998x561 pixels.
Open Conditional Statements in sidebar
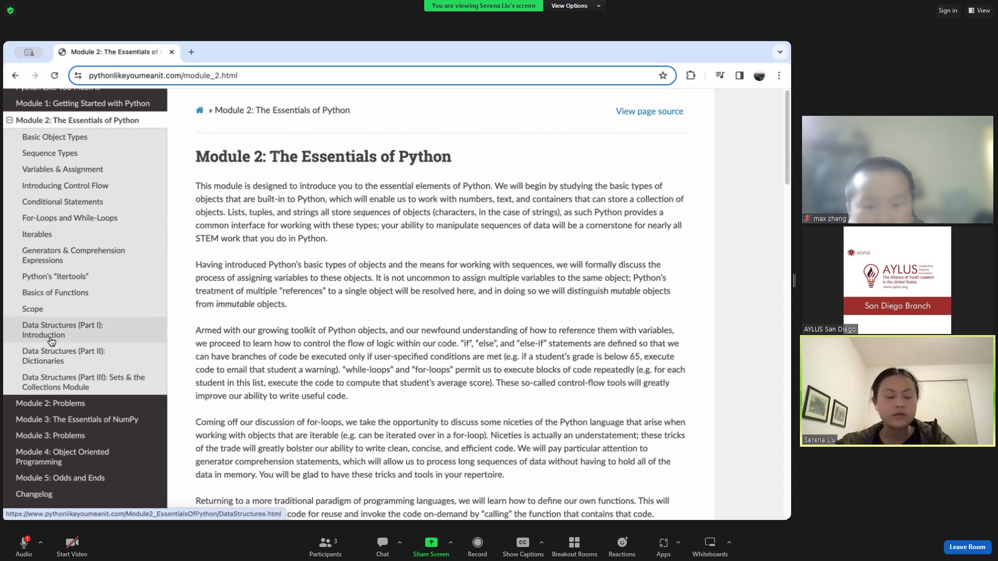(x=62, y=202)
